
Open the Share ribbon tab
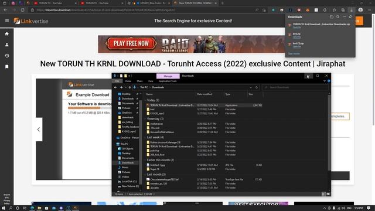point(139,81)
